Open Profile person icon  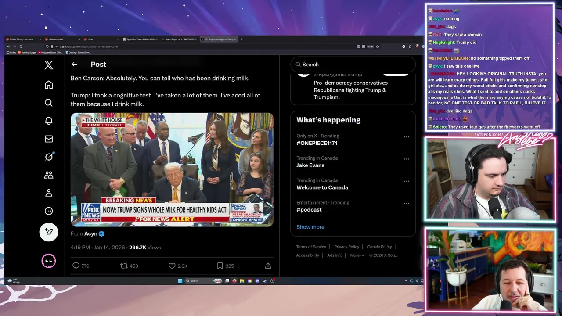49,193
